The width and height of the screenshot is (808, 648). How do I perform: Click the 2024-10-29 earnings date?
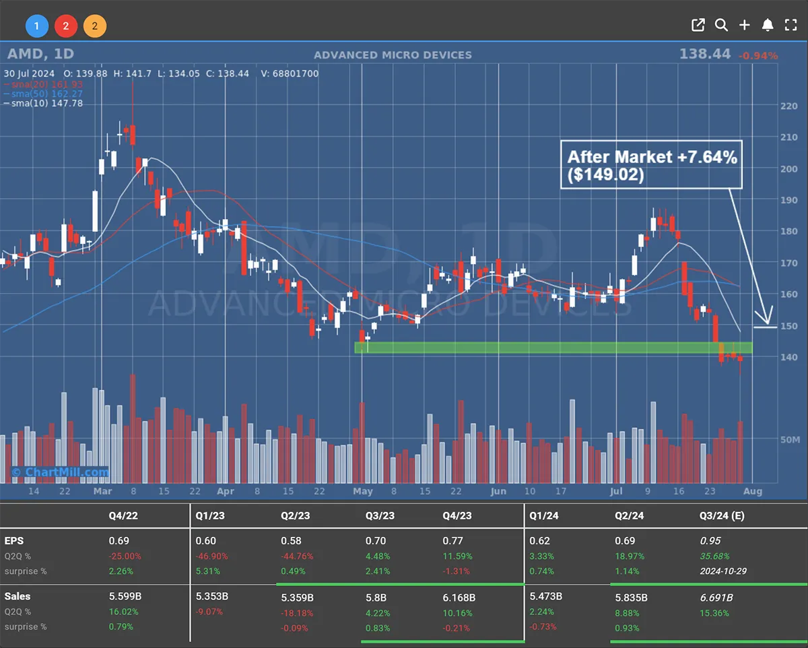(x=724, y=571)
